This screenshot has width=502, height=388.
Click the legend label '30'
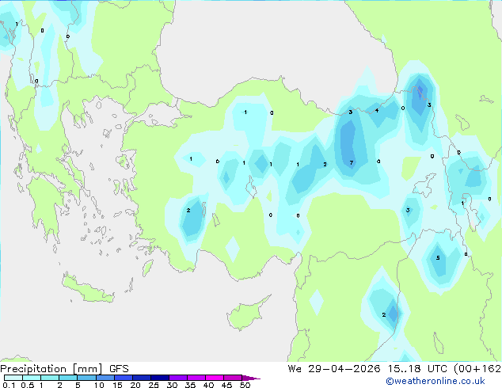click(172, 385)
